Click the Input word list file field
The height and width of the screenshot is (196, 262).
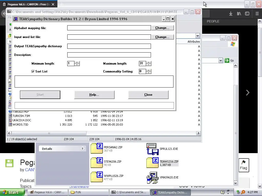point(109,37)
